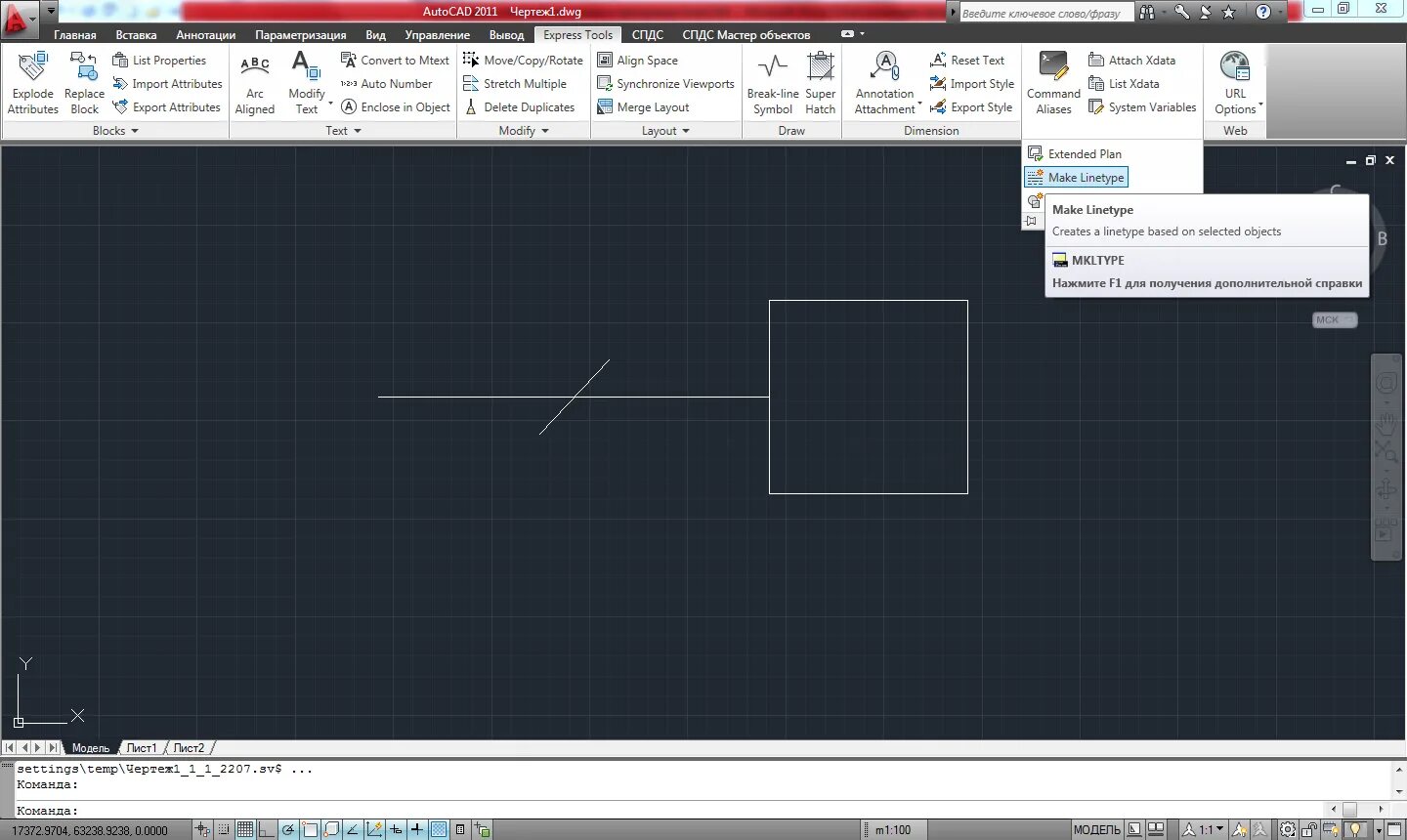Select Delete Duplicates tool
Image resolution: width=1407 pixels, height=840 pixels.
(519, 107)
